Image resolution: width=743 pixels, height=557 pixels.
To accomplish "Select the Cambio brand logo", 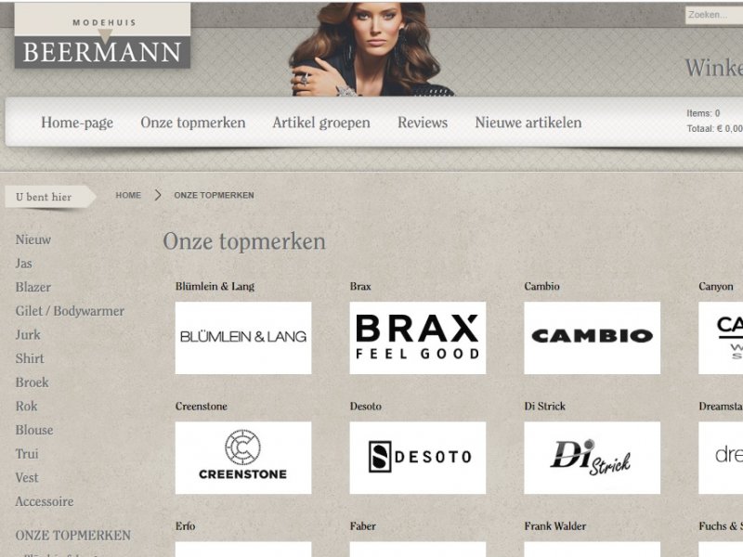I will [x=592, y=338].
